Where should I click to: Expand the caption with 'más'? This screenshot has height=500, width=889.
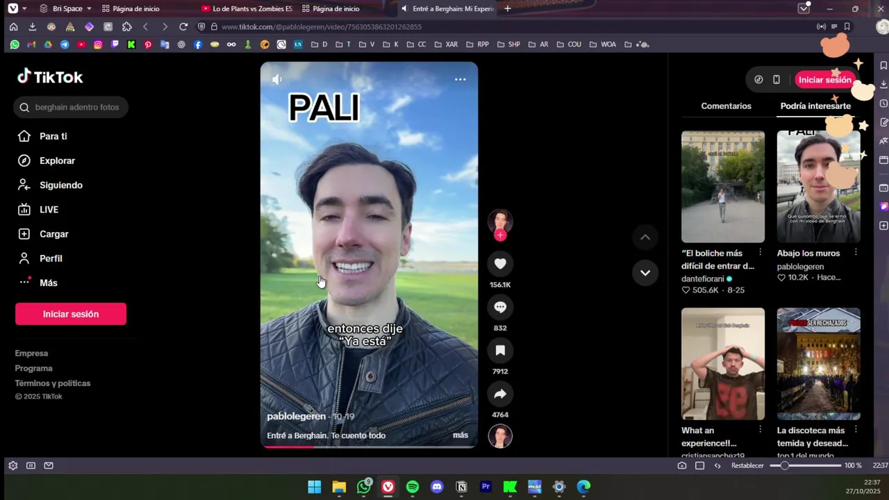tap(460, 435)
